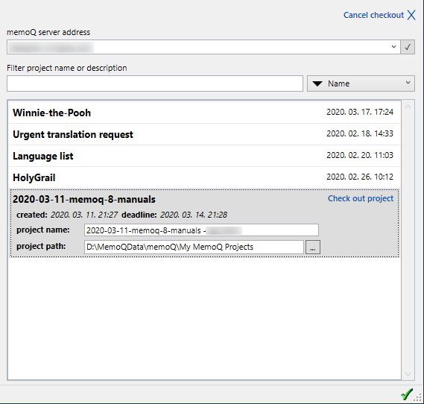Image resolution: width=424 pixels, height=404 pixels.
Task: Click the filter project name input field
Action: [155, 83]
